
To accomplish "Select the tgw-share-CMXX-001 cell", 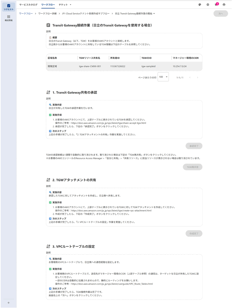I will click(90, 67).
